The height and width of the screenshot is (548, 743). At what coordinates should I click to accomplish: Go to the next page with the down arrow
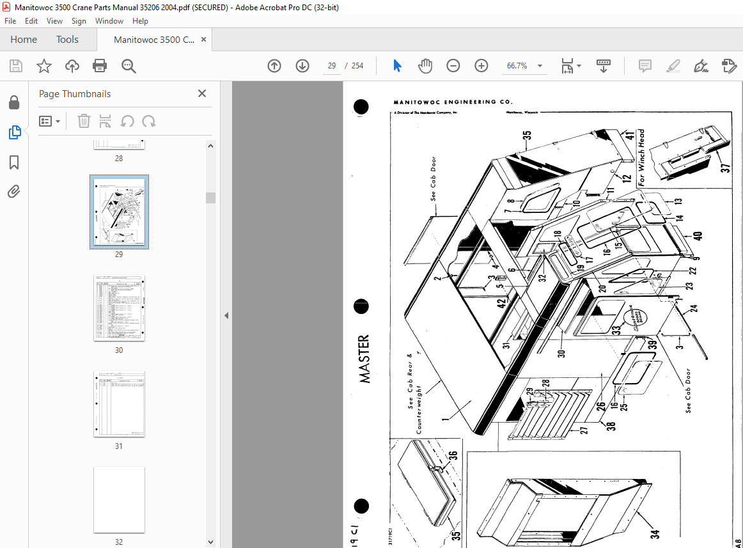(302, 66)
